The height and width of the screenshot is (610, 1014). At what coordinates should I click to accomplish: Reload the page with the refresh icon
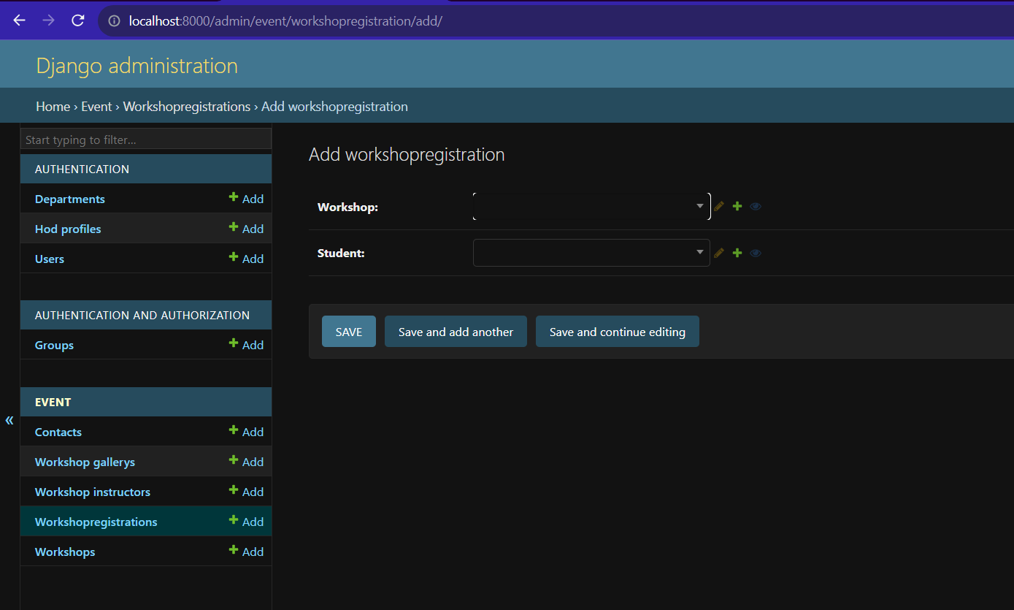point(78,20)
